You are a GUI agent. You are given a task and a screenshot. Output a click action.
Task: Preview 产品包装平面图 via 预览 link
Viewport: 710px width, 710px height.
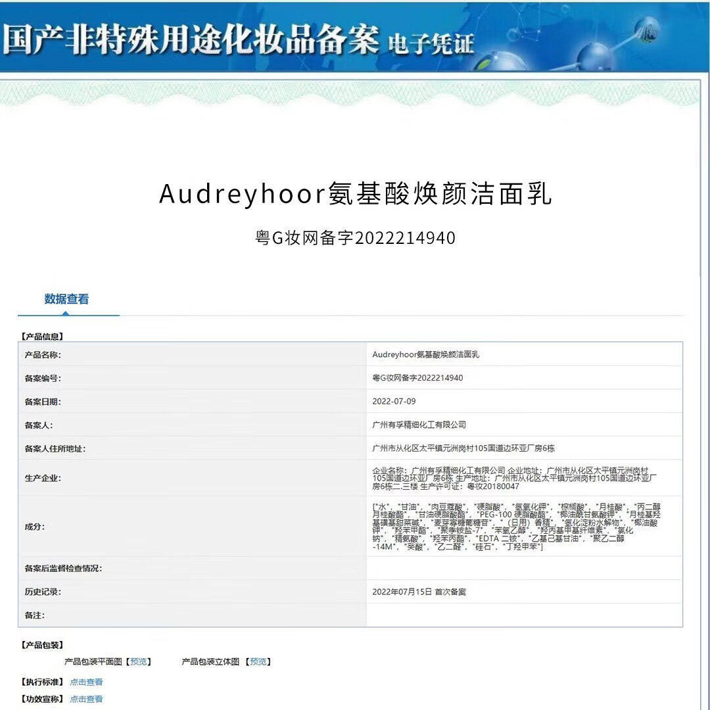(138, 661)
